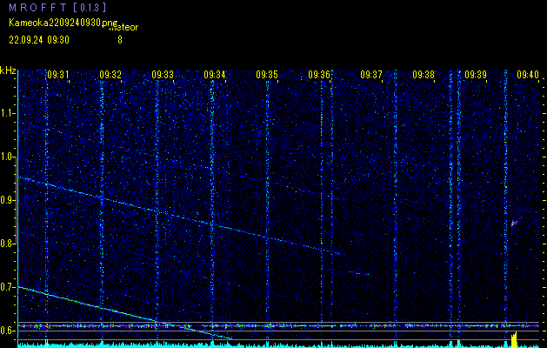Screen dimensions: 547x348
Task: Click the 09:37 time axis label
Action: point(371,74)
